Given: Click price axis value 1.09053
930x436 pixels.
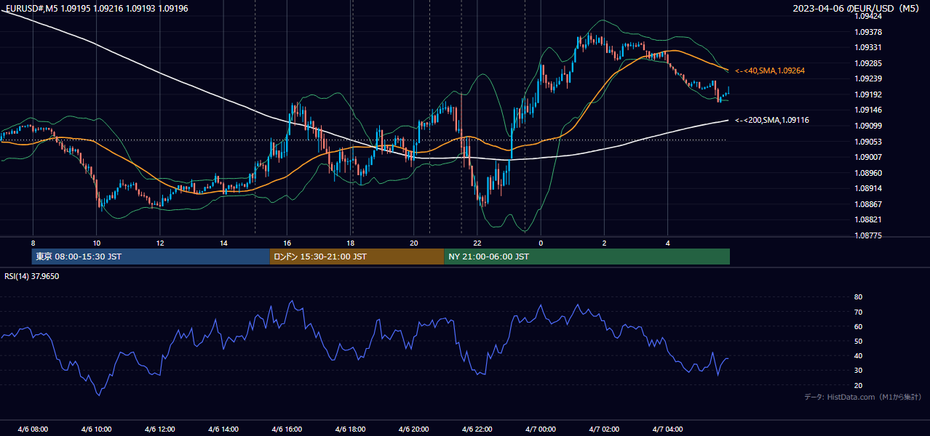Looking at the screenshot, I should pyautogui.click(x=868, y=142).
